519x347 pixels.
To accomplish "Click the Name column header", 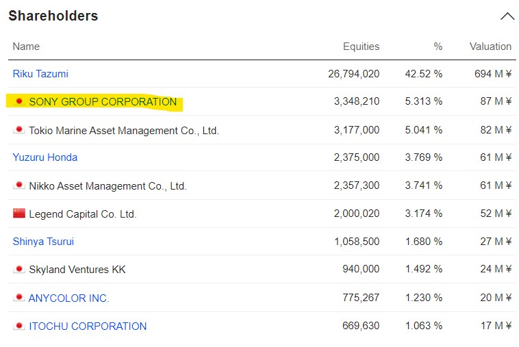I will (x=26, y=47).
